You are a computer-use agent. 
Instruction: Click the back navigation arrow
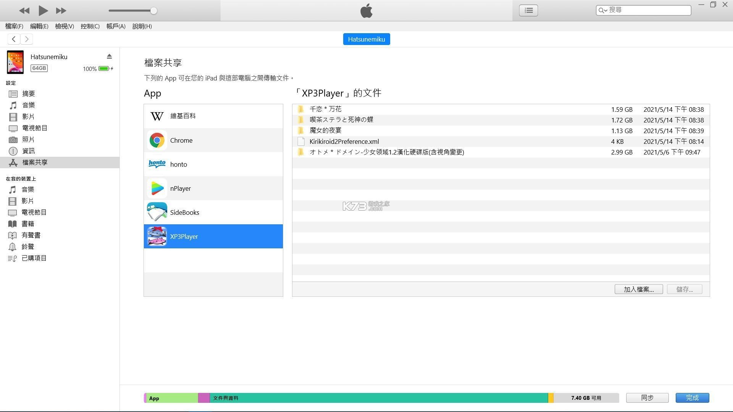(x=14, y=39)
